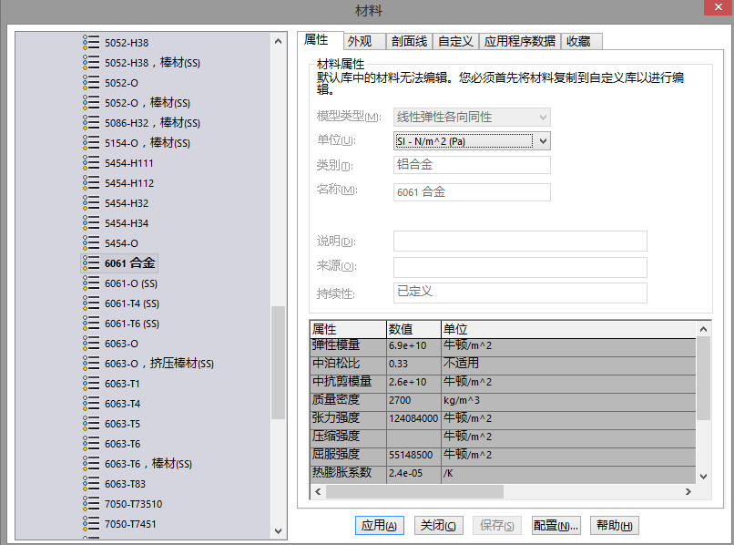Click the 张力强度 value 124084000
The image size is (734, 545).
[x=413, y=418]
